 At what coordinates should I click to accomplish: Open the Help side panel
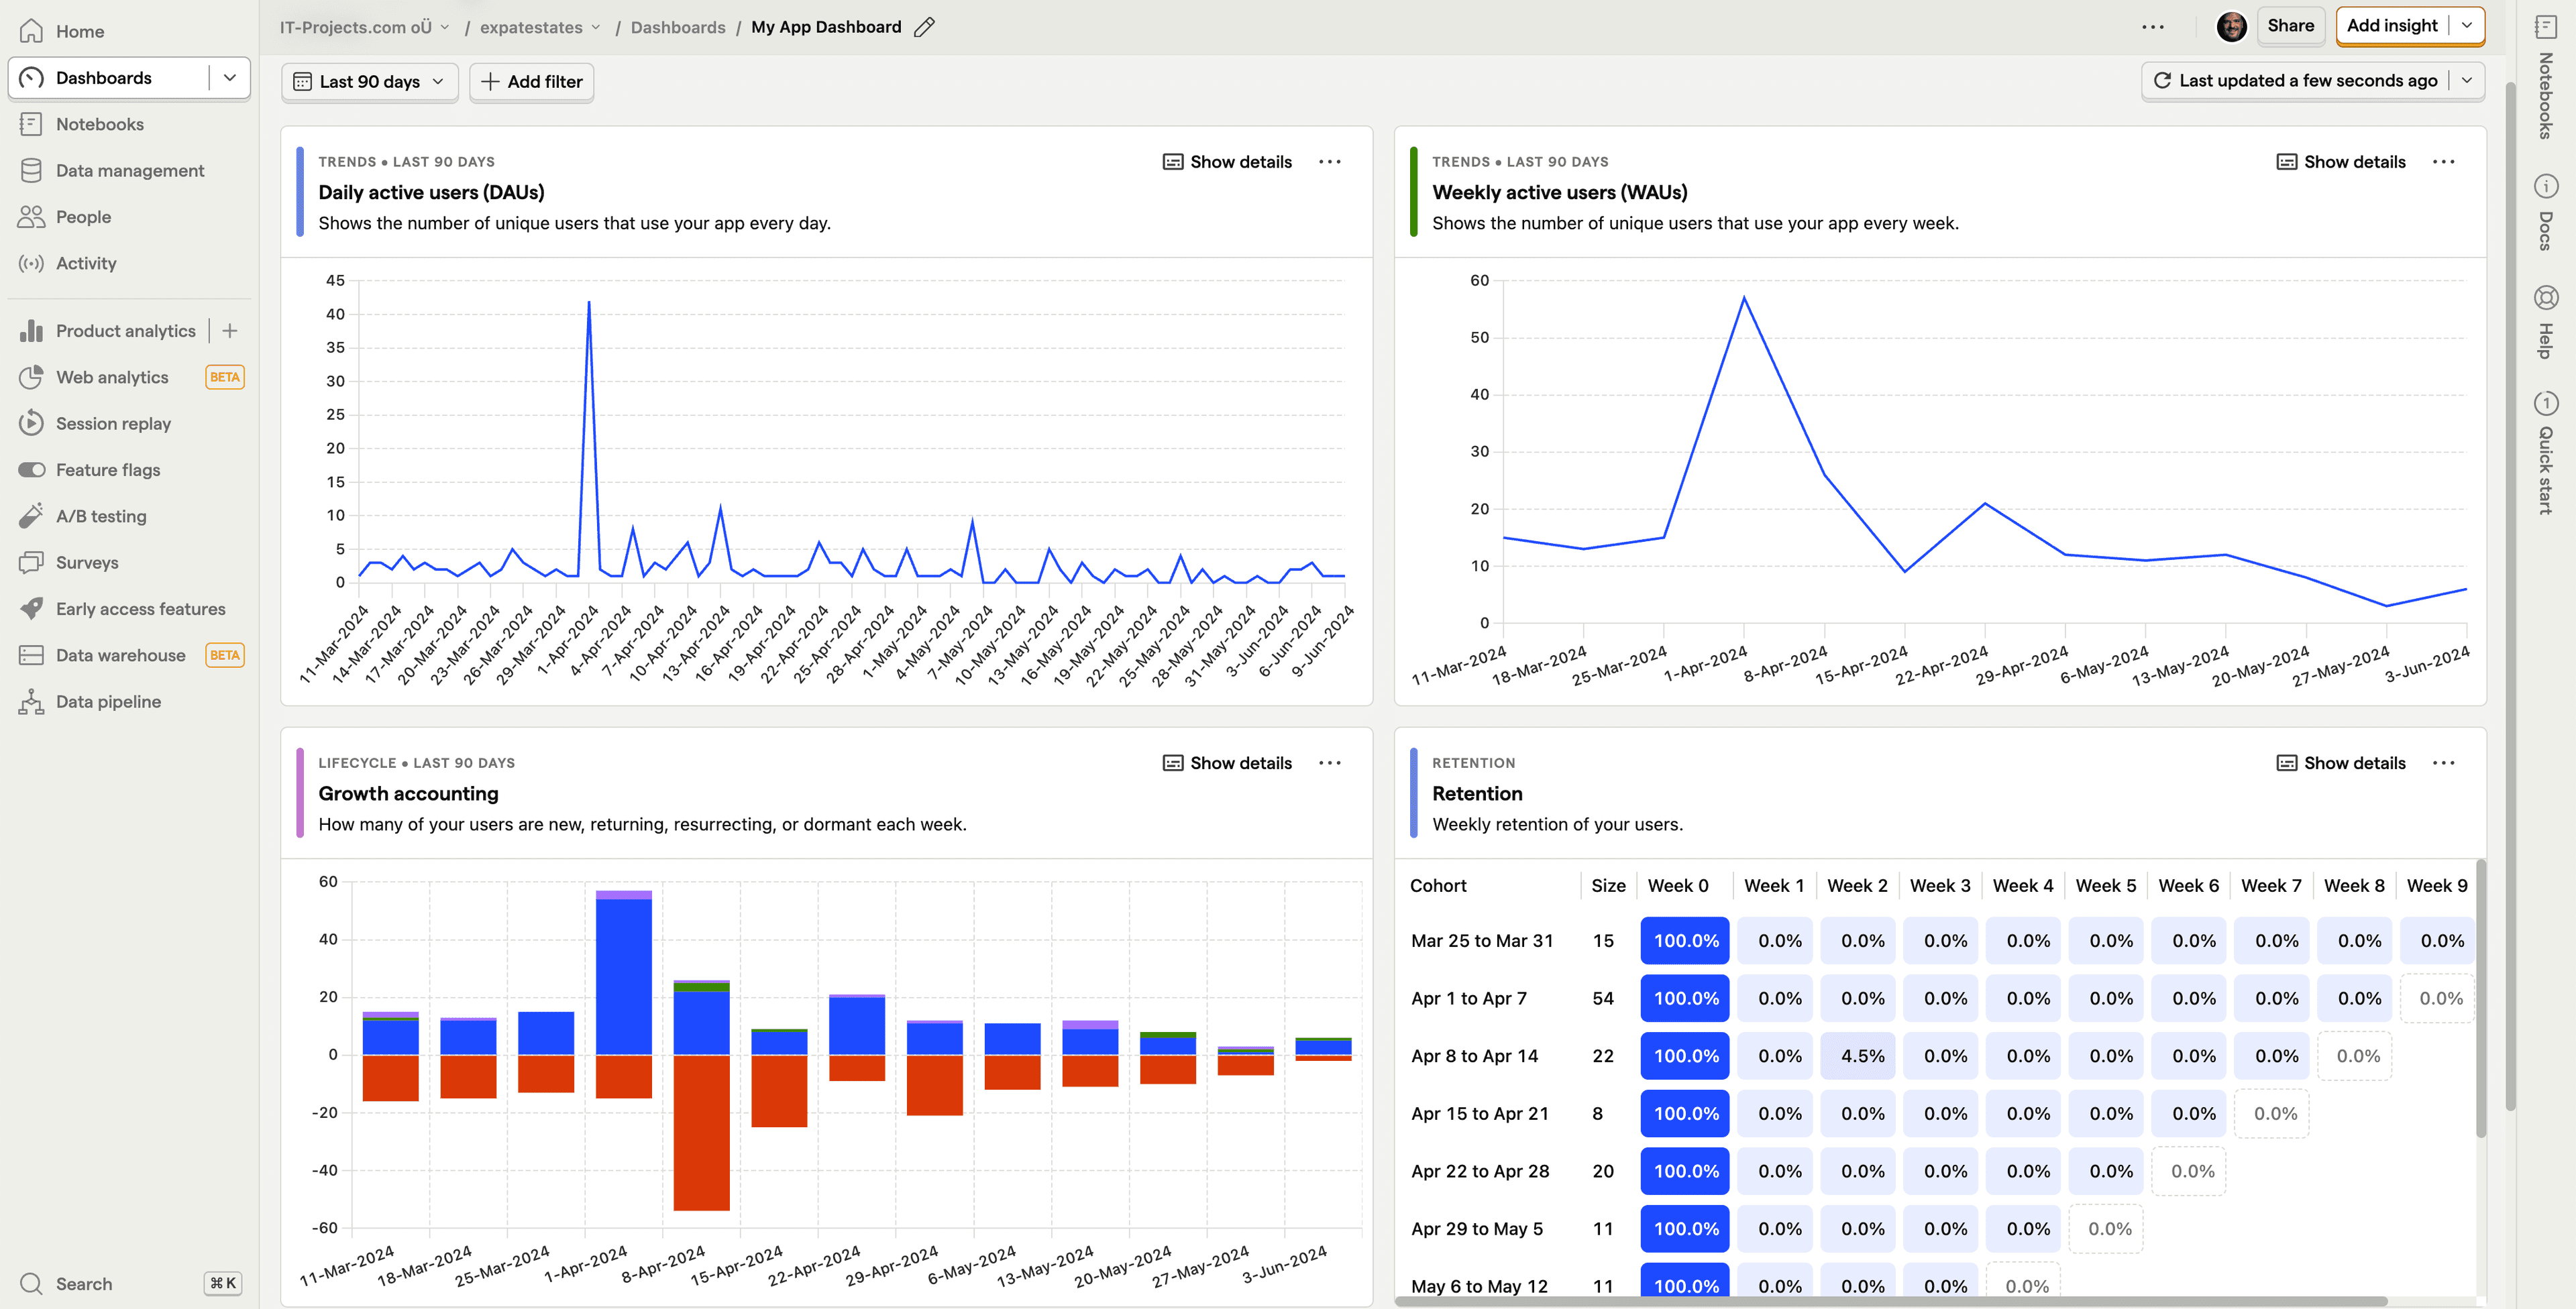pos(2546,322)
